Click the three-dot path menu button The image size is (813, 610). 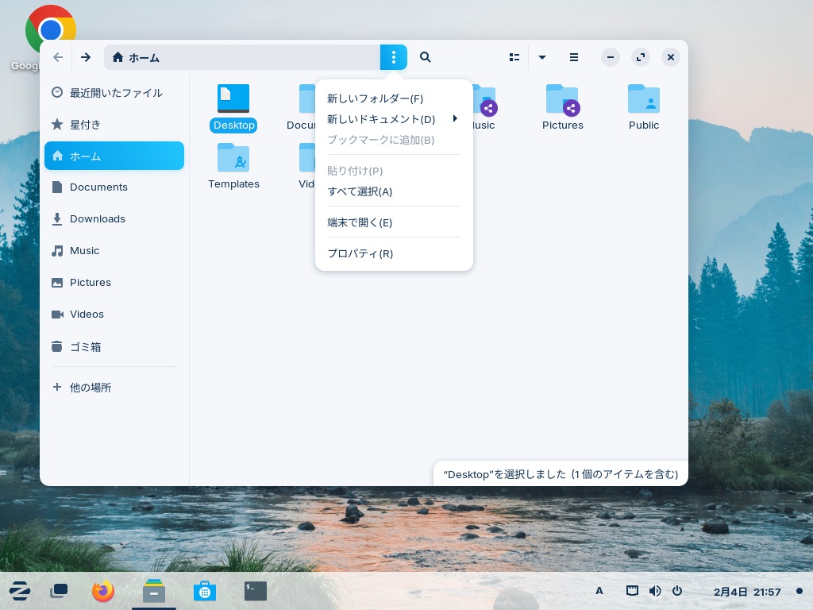point(394,57)
